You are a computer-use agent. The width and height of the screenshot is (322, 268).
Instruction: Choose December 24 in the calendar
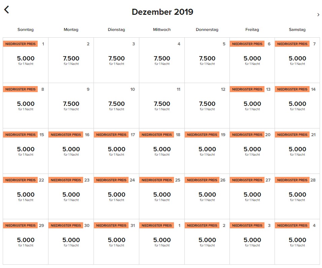tap(116, 196)
